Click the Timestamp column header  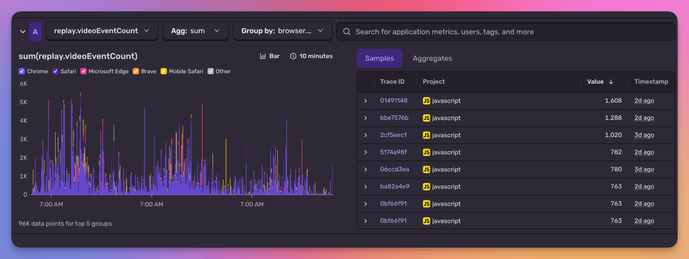point(651,82)
